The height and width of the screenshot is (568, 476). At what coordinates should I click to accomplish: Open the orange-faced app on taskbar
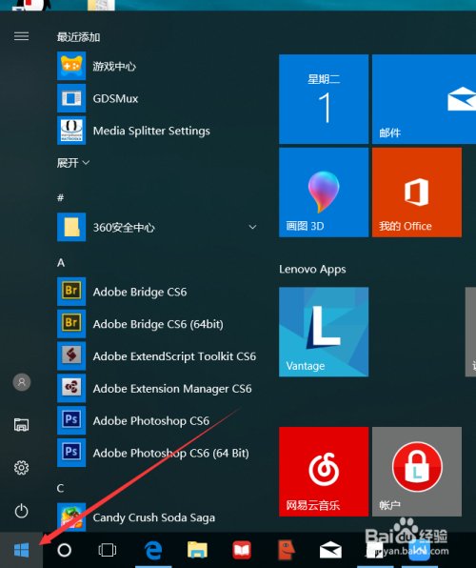tap(287, 550)
